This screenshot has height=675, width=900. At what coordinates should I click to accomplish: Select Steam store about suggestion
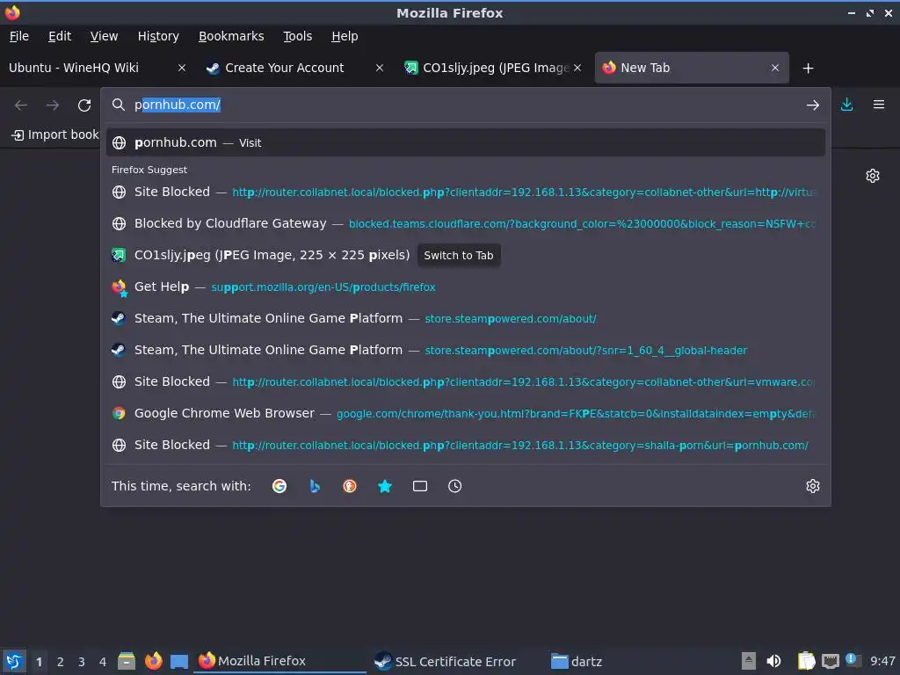[x=466, y=318]
